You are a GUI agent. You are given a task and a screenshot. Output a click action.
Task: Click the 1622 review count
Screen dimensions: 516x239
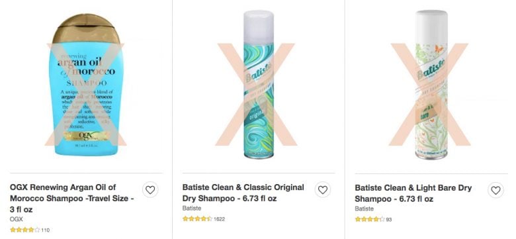pos(219,219)
